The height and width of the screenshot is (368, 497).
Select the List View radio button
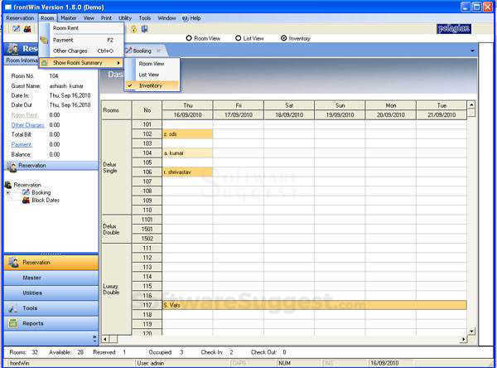click(239, 38)
